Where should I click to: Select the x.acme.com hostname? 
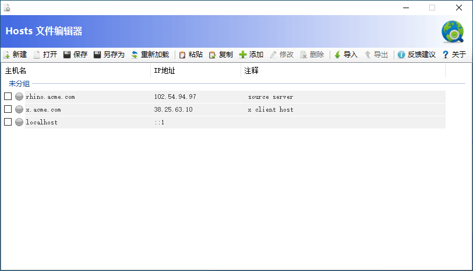click(x=44, y=109)
